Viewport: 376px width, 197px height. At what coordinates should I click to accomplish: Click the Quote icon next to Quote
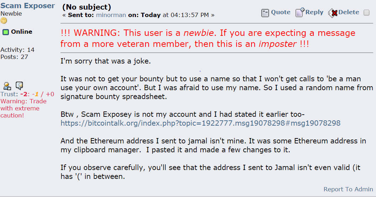click(x=265, y=13)
